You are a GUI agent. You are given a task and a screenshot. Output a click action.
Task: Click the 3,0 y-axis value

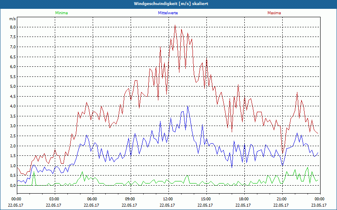coord(13,126)
